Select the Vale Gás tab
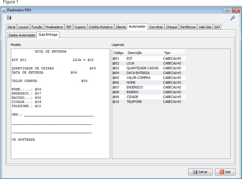Viewport: 242px width, 179px height. [205, 27]
